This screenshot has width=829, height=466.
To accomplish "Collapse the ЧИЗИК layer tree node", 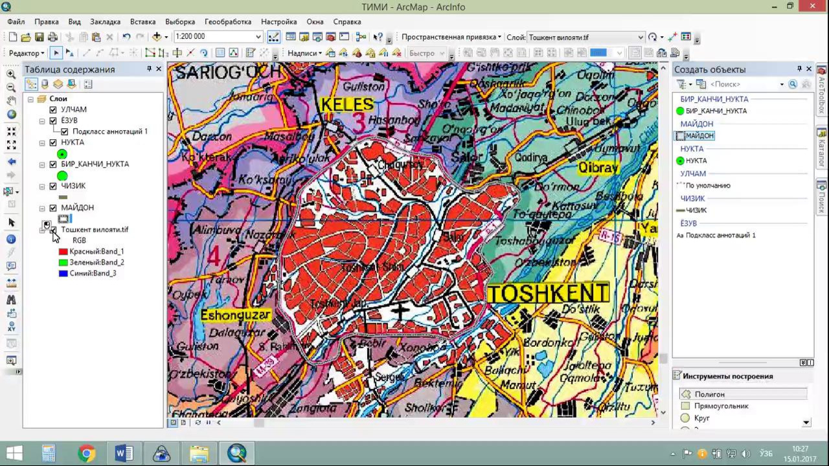I will 42,186.
